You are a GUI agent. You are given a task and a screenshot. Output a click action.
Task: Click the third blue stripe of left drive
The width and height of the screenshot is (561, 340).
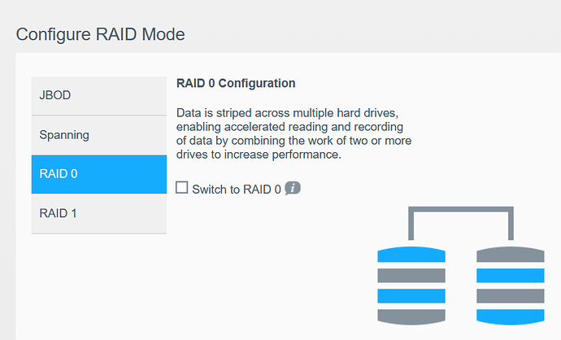[411, 295]
